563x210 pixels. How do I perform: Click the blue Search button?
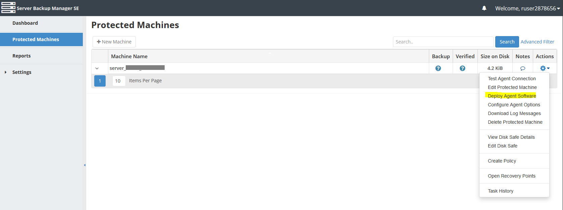[507, 42]
